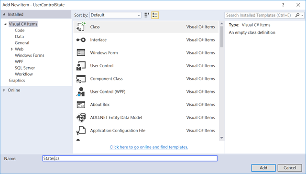This screenshot has height=174, width=306.
Task: Close the Add New Item dialog
Action: point(298,5)
